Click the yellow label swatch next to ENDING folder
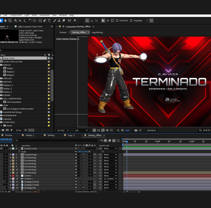The height and width of the screenshot is (208, 211). pyautogui.click(x=49, y=95)
